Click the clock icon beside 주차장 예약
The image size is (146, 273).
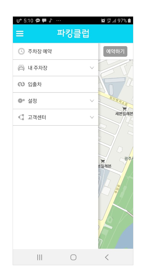21,51
